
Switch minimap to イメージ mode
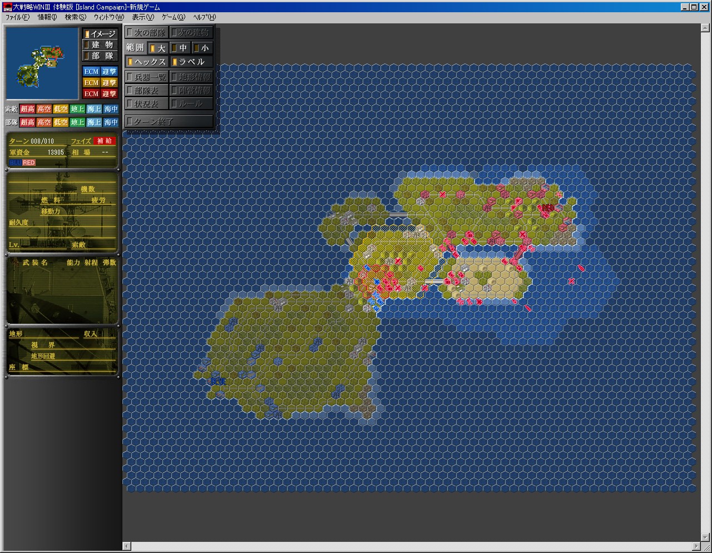pyautogui.click(x=100, y=34)
